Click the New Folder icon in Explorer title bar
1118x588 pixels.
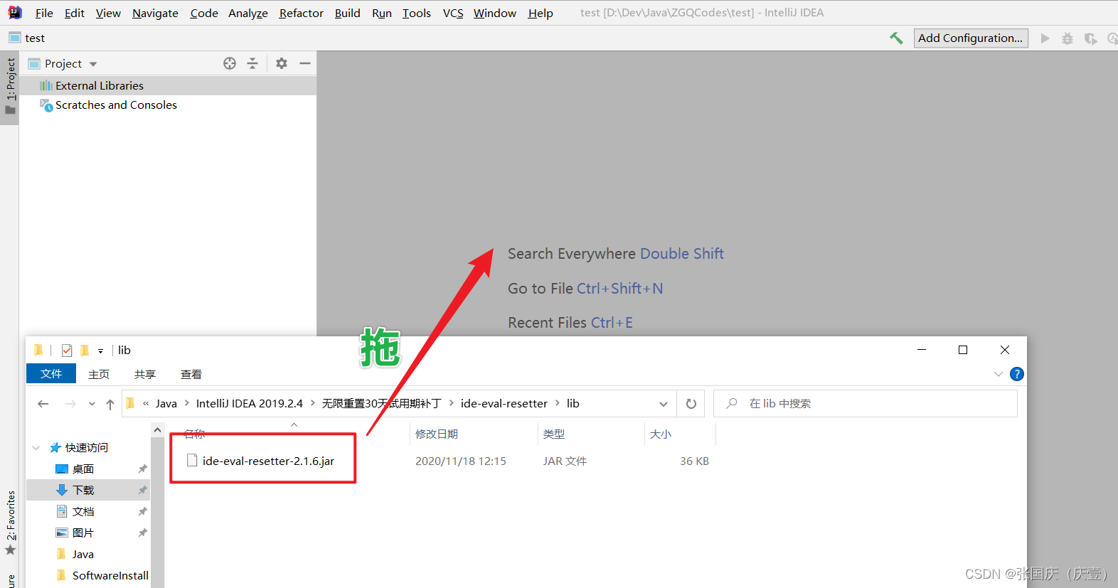pos(85,350)
